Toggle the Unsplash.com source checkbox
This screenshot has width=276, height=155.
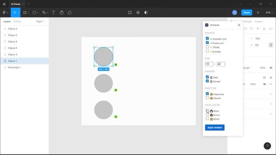point(207,38)
